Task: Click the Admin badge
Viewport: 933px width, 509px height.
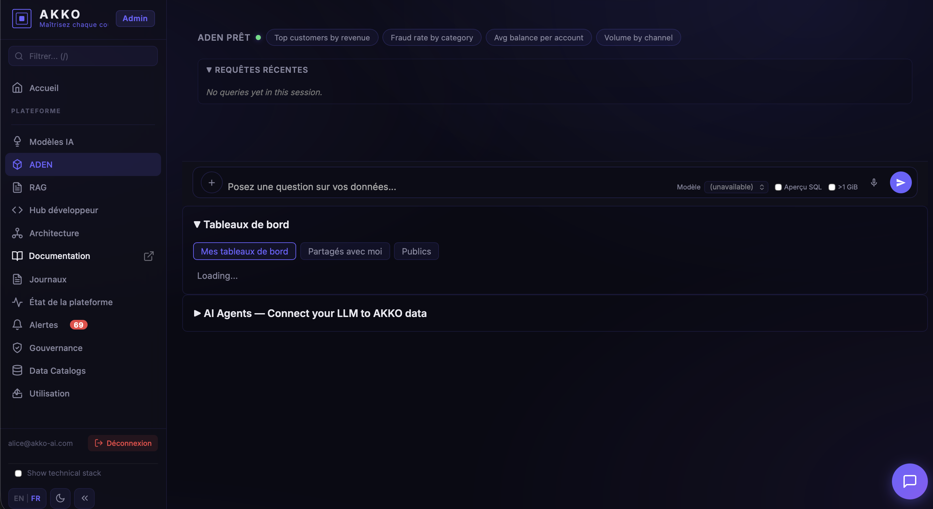Action: pyautogui.click(x=135, y=19)
